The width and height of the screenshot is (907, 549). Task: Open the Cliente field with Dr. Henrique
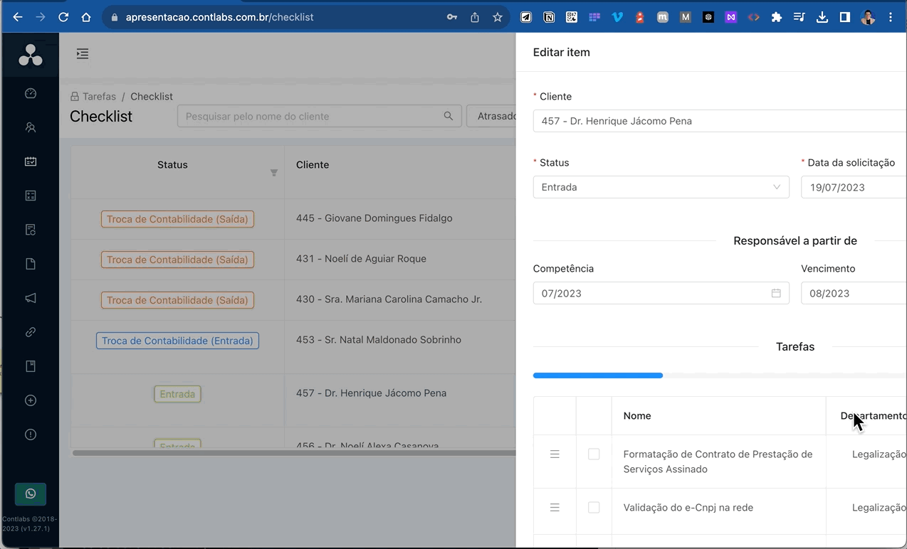(x=719, y=121)
